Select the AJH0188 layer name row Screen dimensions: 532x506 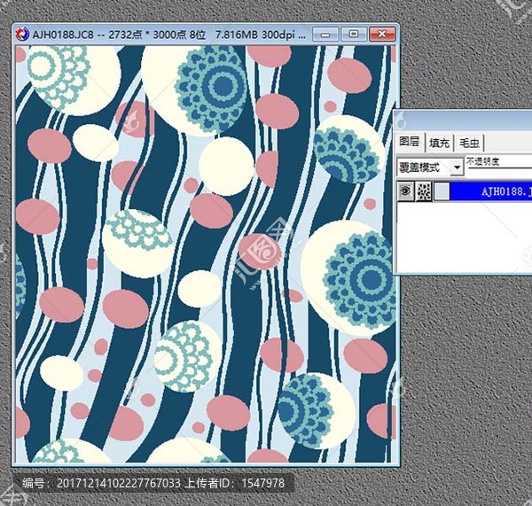pos(490,191)
